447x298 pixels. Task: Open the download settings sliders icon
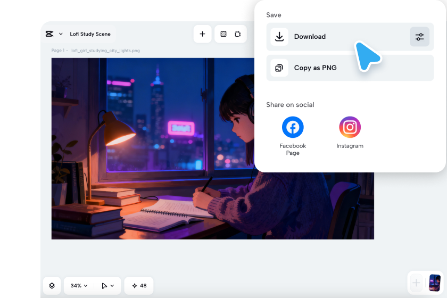click(x=419, y=37)
